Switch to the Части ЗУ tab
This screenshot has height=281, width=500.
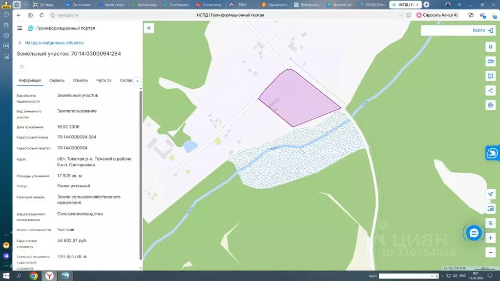pos(104,80)
